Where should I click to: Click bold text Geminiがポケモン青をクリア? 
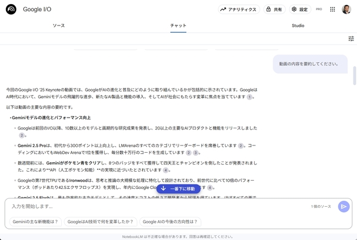[73, 163]
